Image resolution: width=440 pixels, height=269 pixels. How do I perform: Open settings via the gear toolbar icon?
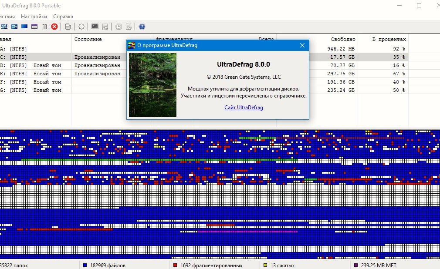pyautogui.click(x=81, y=27)
